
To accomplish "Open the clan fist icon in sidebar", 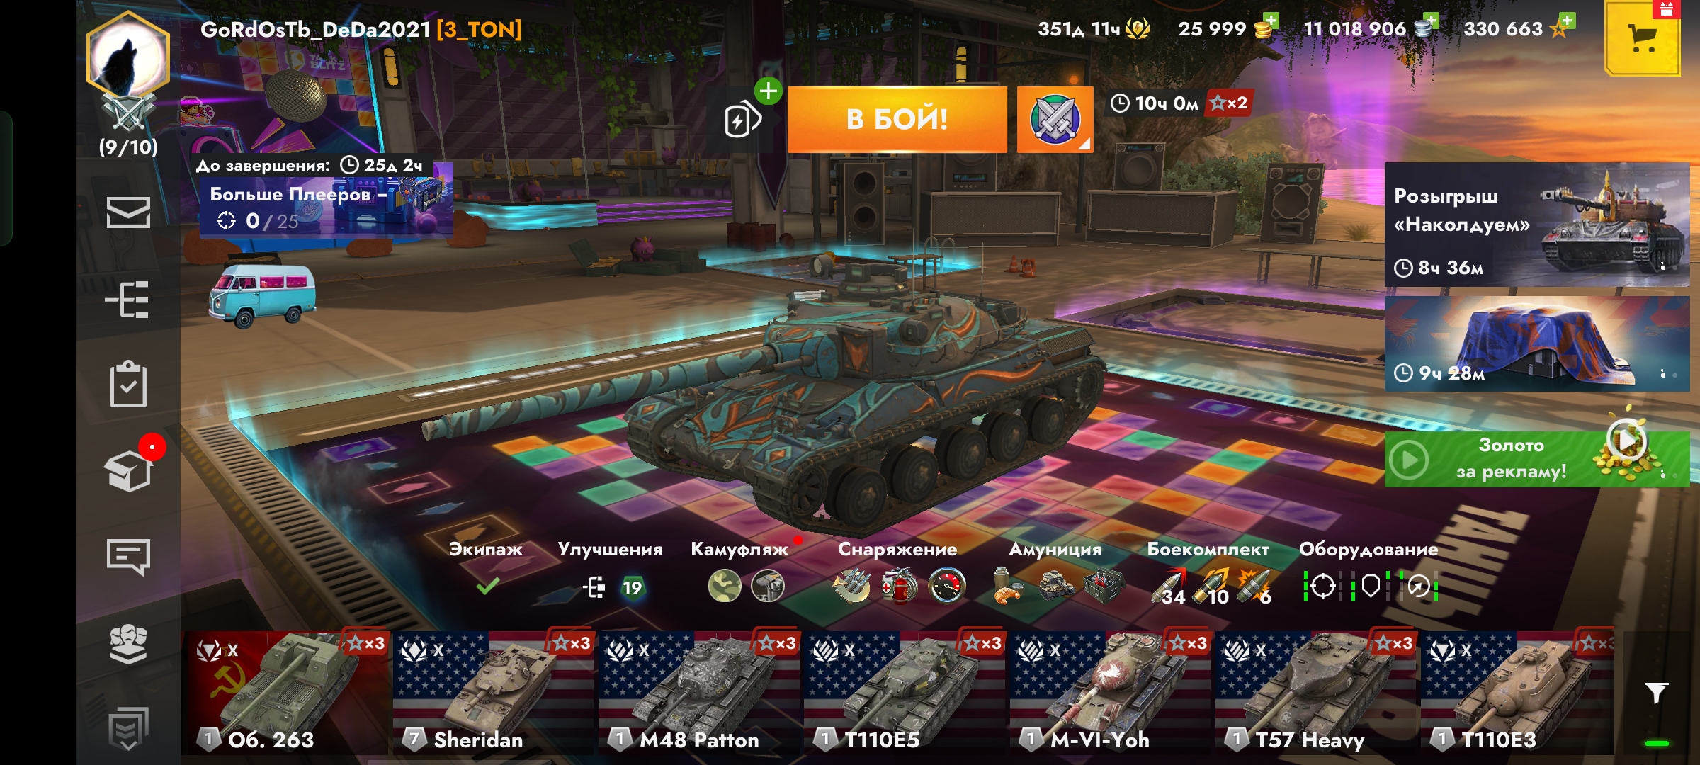I will pos(128,644).
